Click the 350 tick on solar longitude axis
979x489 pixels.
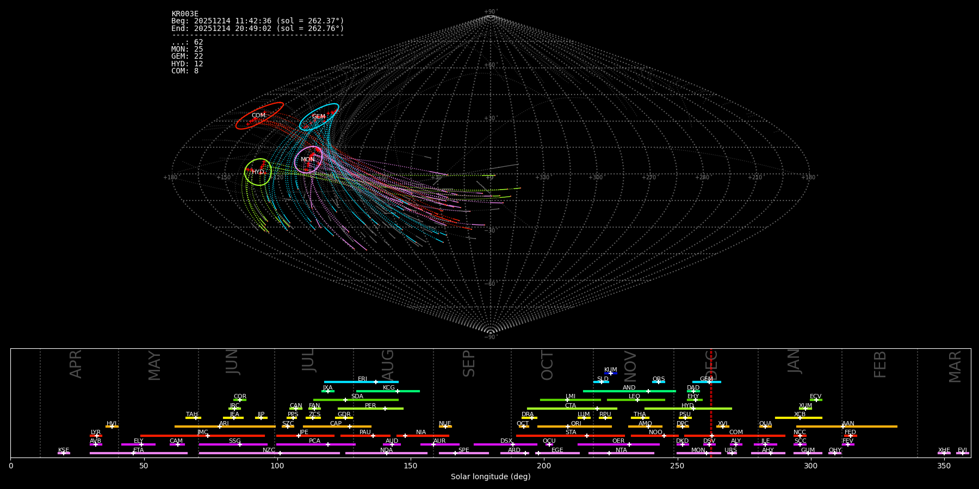[x=944, y=466]
